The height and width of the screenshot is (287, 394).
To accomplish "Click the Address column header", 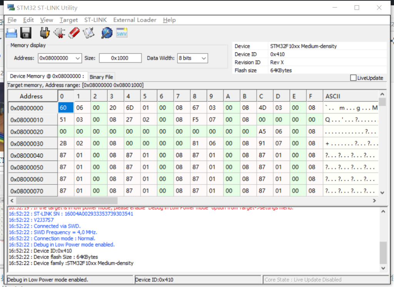I will click(x=33, y=96).
